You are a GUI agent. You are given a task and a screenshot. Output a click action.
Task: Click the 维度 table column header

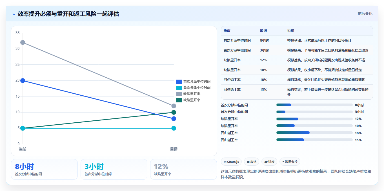click(227, 31)
